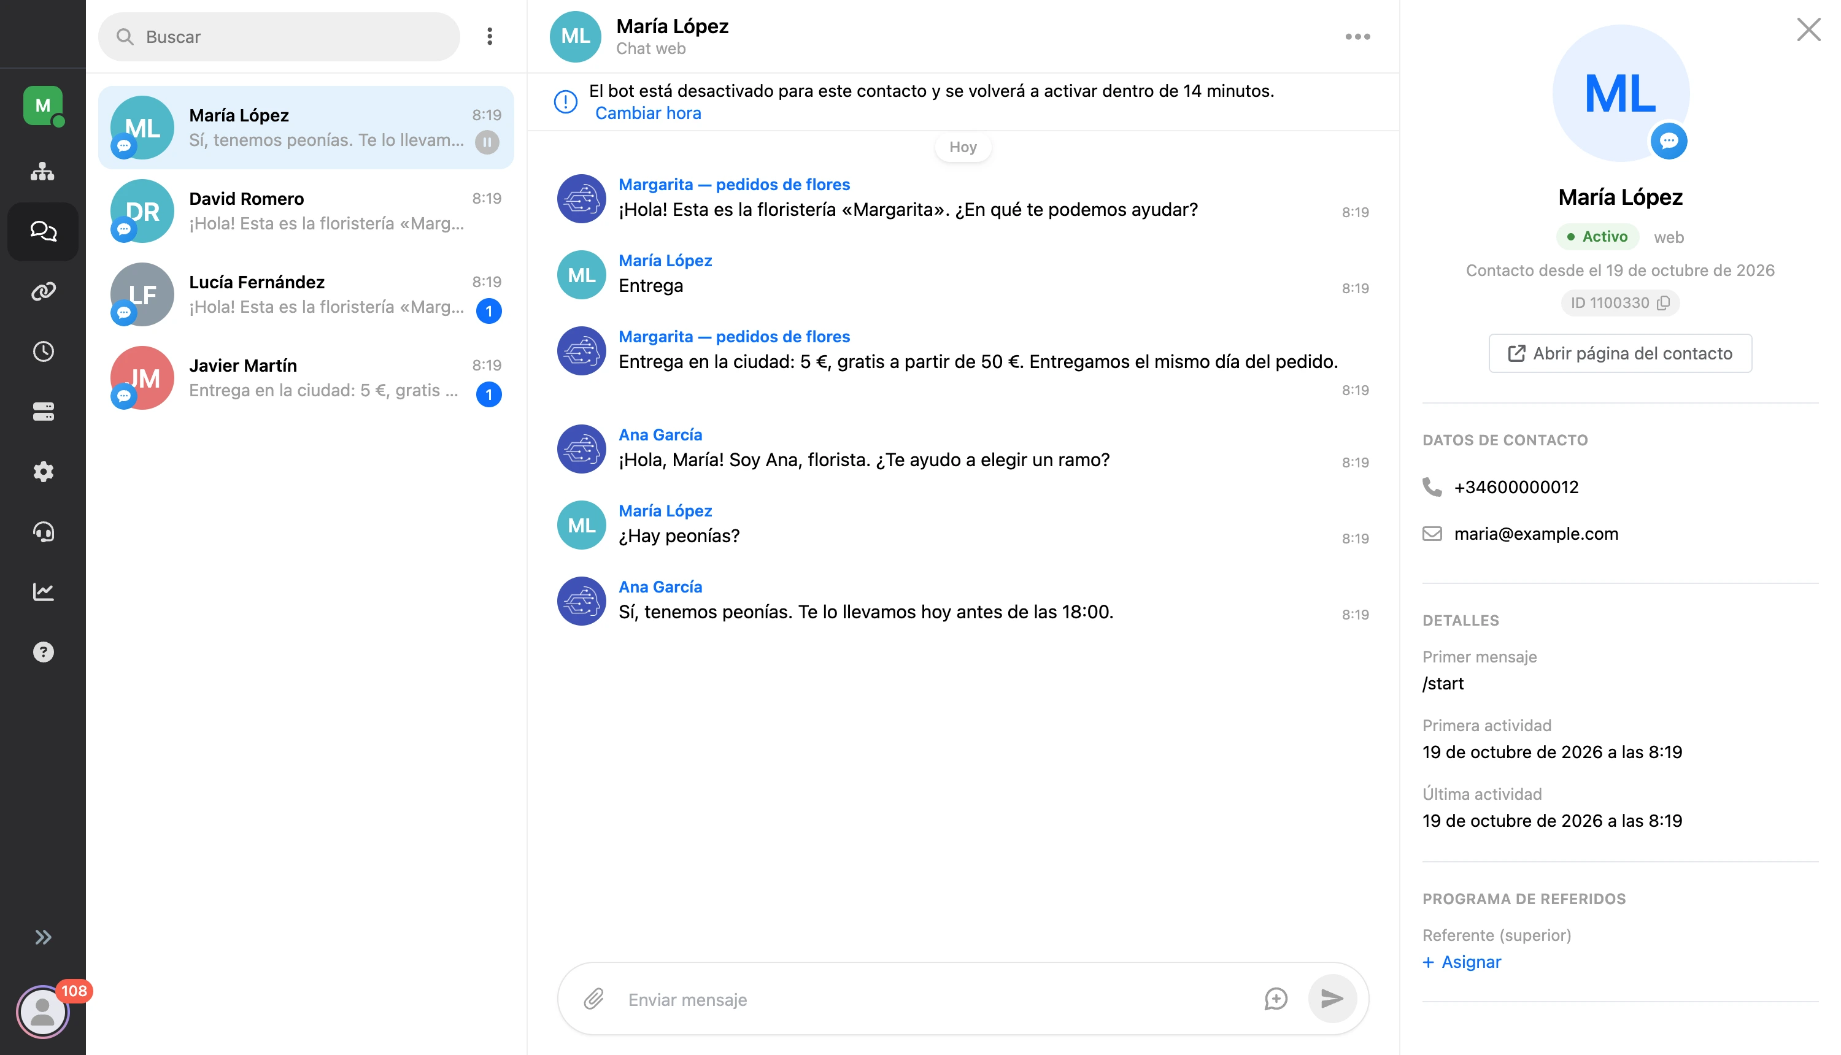Open María López conversation in list
The image size is (1841, 1055).
[x=306, y=128]
